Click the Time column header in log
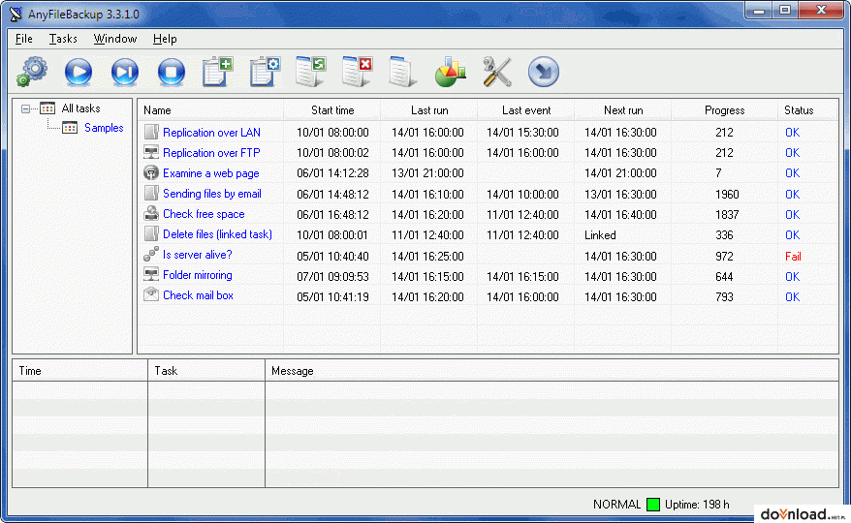The image size is (851, 523). tap(79, 371)
